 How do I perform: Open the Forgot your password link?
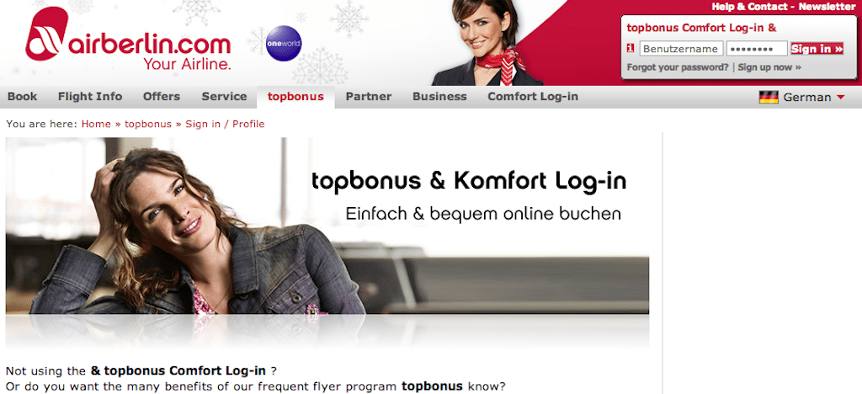click(x=678, y=67)
